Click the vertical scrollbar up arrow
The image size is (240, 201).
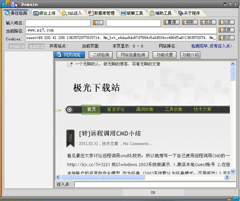coord(233,64)
